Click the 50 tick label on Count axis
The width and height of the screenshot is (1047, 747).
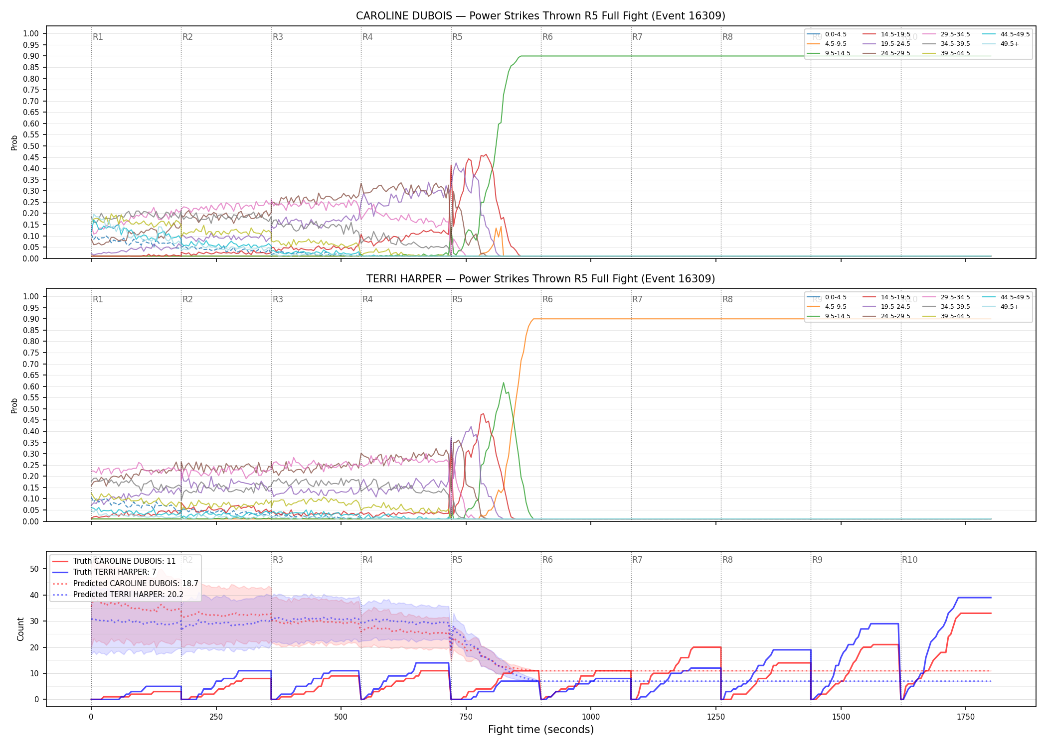click(34, 569)
